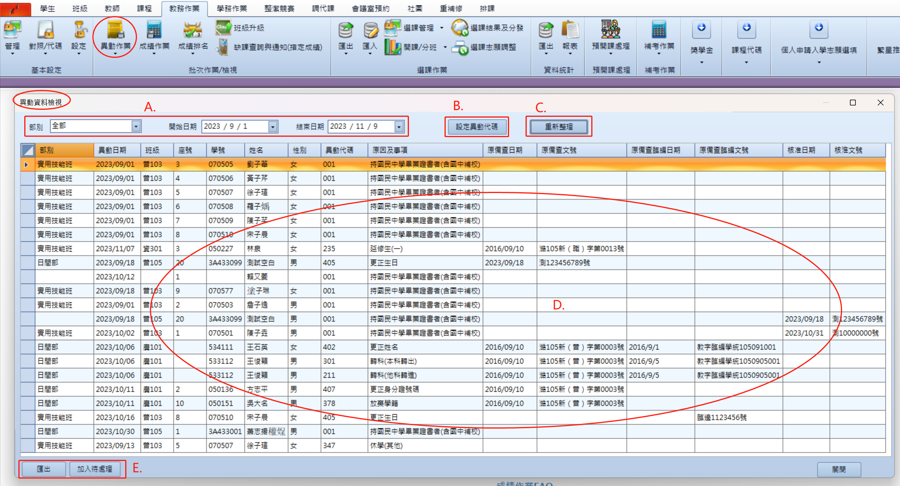
Task: Click the 加入待處理 button
Action: (x=95, y=469)
